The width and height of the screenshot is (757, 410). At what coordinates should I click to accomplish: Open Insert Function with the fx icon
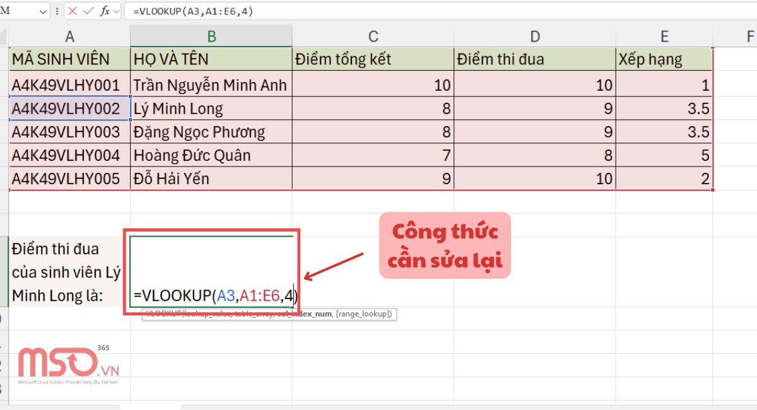coord(105,11)
